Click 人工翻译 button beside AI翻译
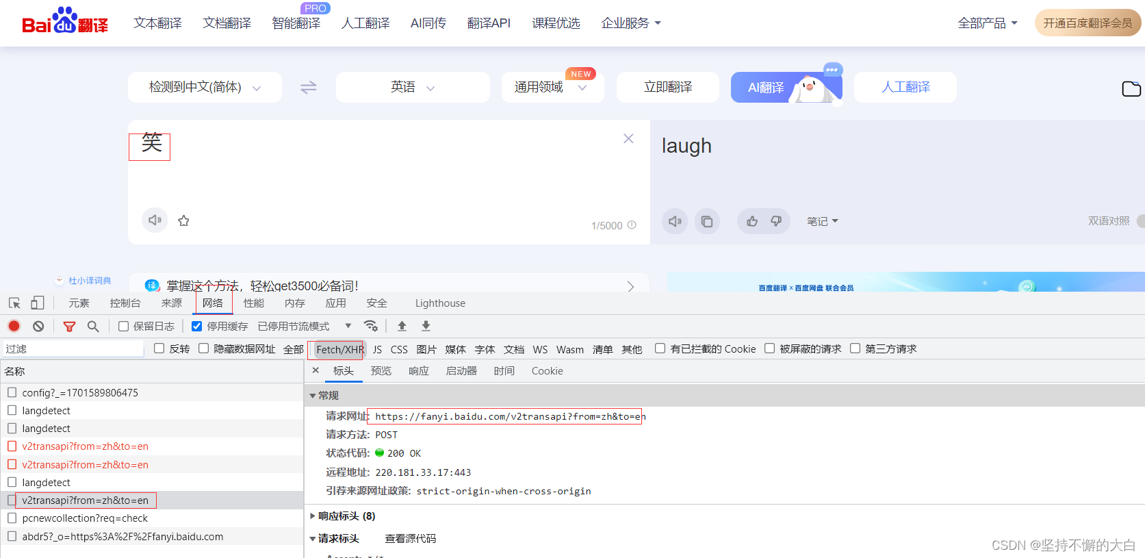 (905, 88)
